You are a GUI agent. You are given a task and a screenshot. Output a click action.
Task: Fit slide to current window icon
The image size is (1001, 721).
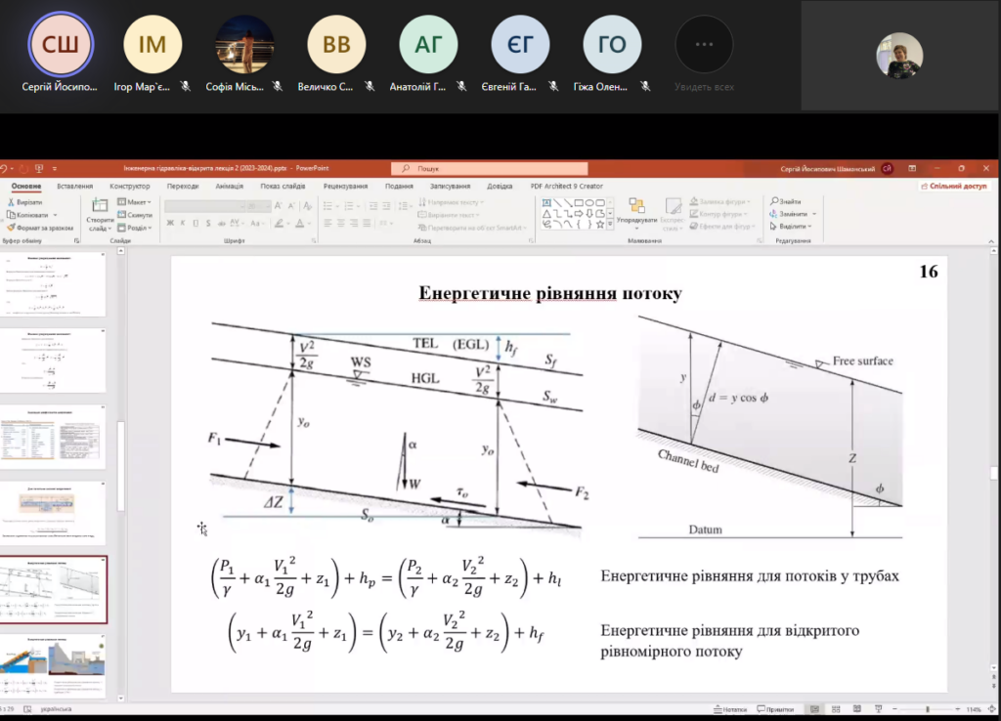point(991,709)
